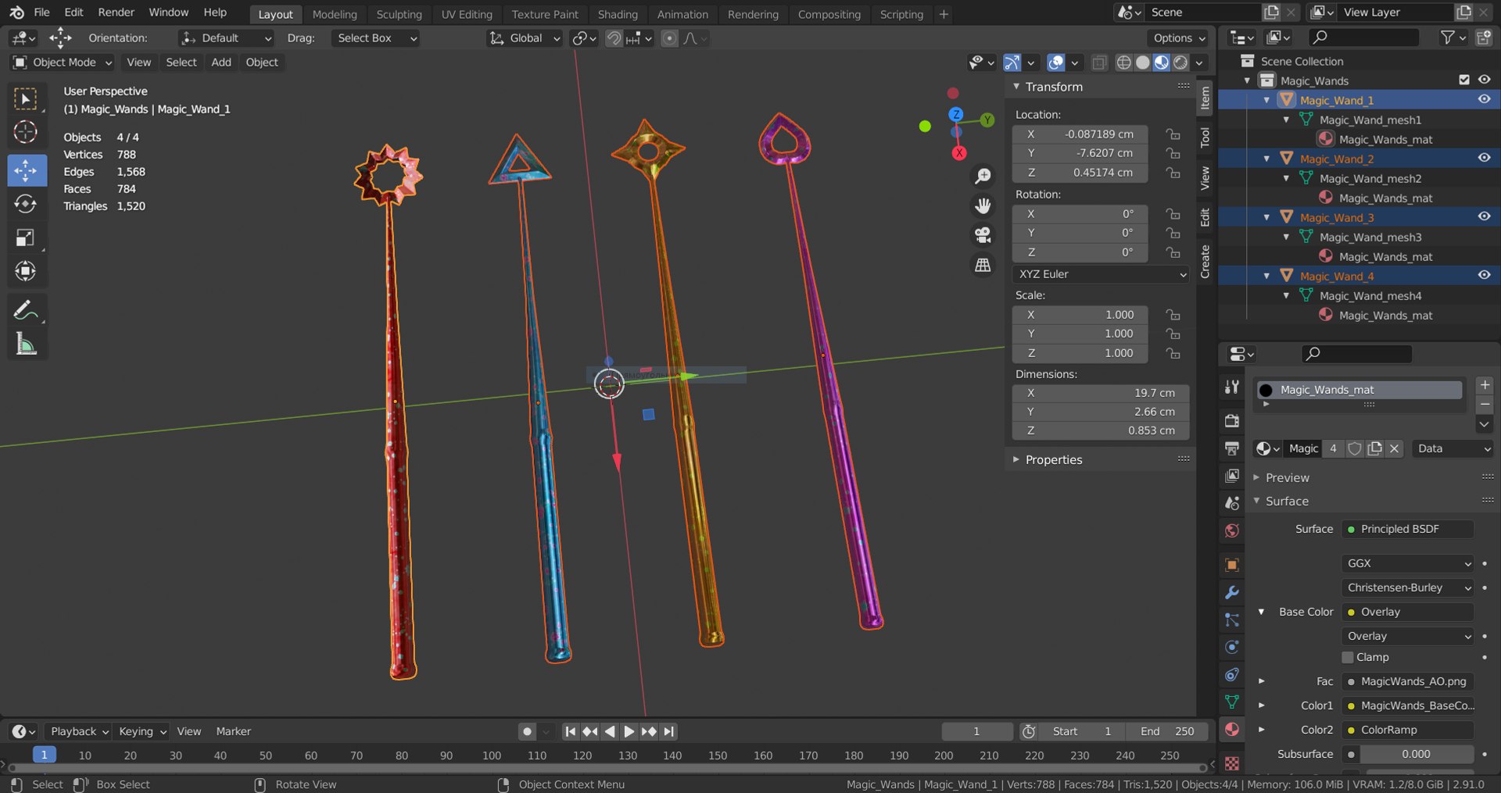
Task: Toggle X-ray display button
Action: click(1098, 63)
